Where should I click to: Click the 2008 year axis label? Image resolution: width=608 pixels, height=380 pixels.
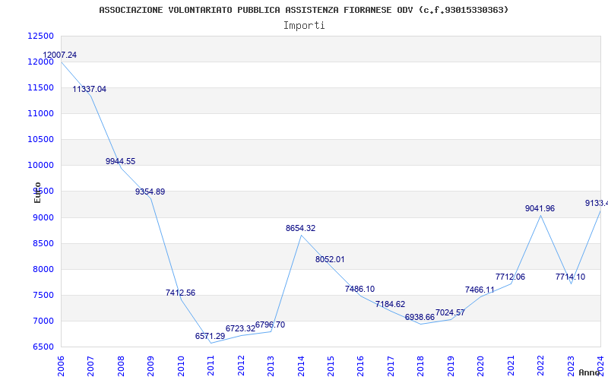pyautogui.click(x=121, y=366)
